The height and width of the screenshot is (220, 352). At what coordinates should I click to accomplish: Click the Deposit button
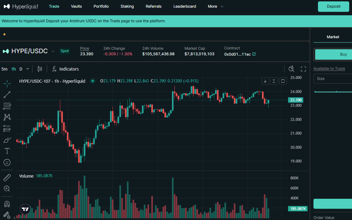[x=333, y=7]
